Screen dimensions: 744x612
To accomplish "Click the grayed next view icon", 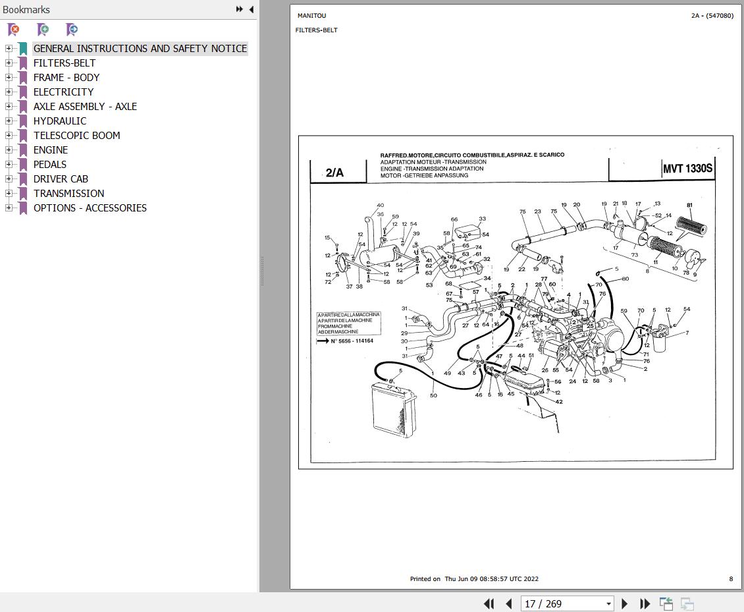I will pyautogui.click(x=687, y=603).
